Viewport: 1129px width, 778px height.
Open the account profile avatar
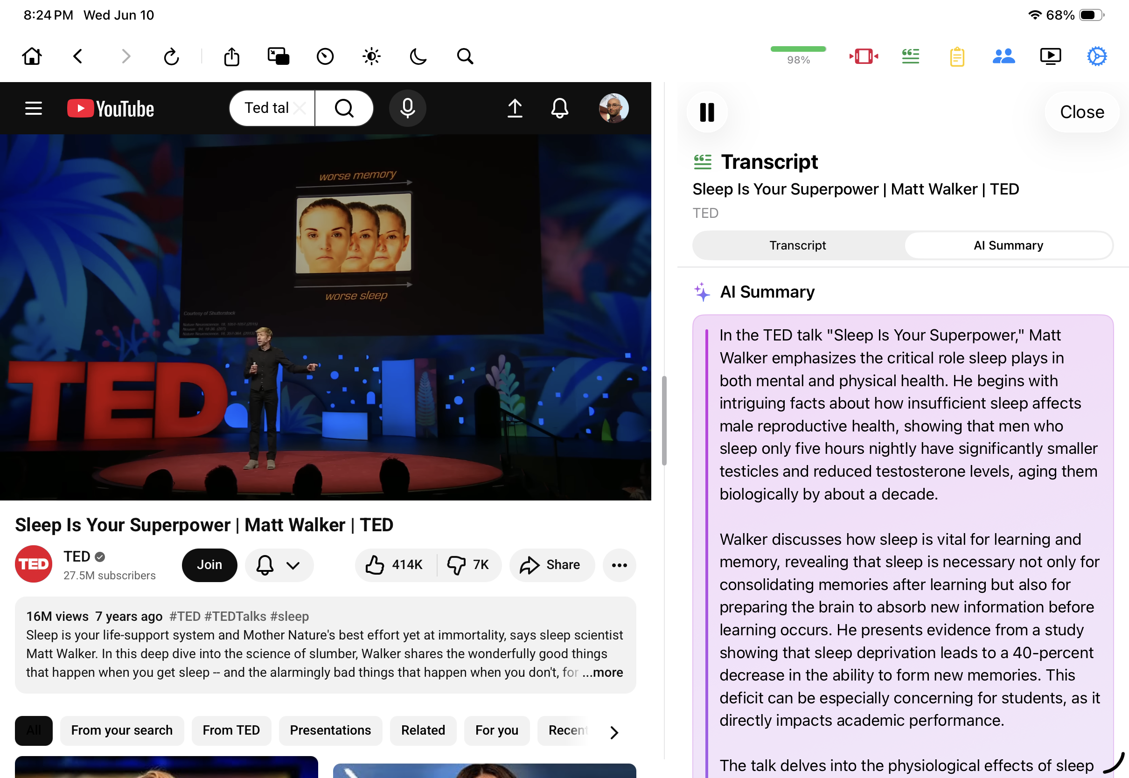(614, 108)
